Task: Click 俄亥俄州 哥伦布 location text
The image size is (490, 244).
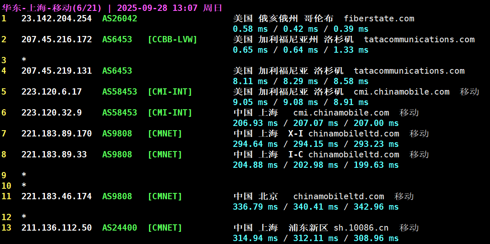Action: pyautogui.click(x=296, y=18)
